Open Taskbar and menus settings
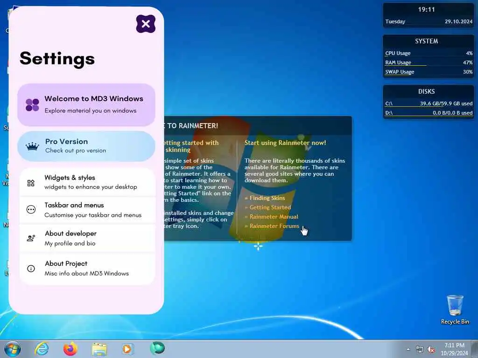Screen dimensions: 478x358 (87, 210)
